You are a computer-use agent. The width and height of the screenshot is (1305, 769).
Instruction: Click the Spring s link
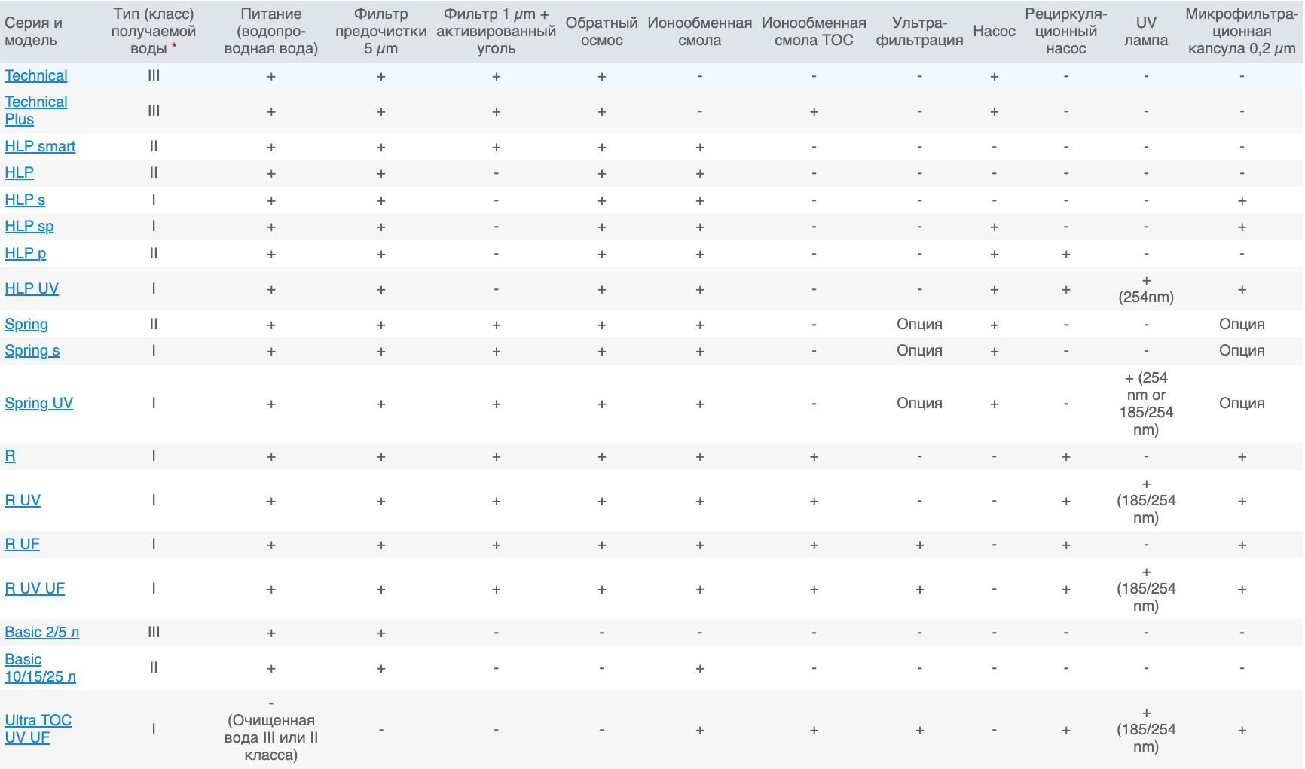(32, 350)
